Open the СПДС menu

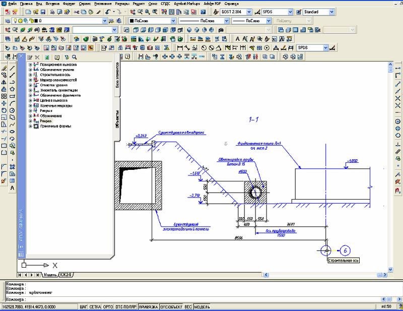point(165,4)
